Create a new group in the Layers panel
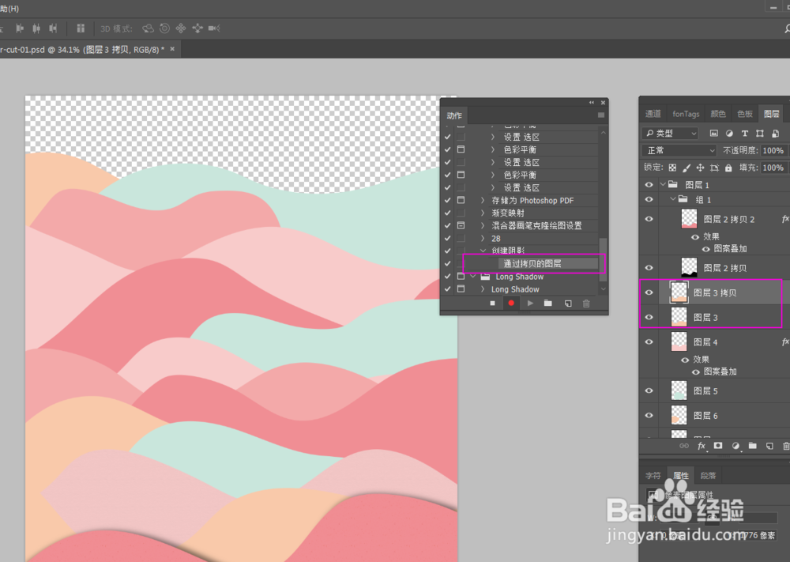The image size is (790, 562). coord(752,446)
